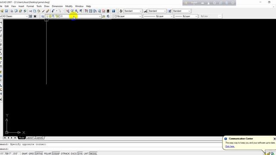This screenshot has height=155, width=276.
Task: Open the Table Style manager icon
Action: click(x=169, y=11)
